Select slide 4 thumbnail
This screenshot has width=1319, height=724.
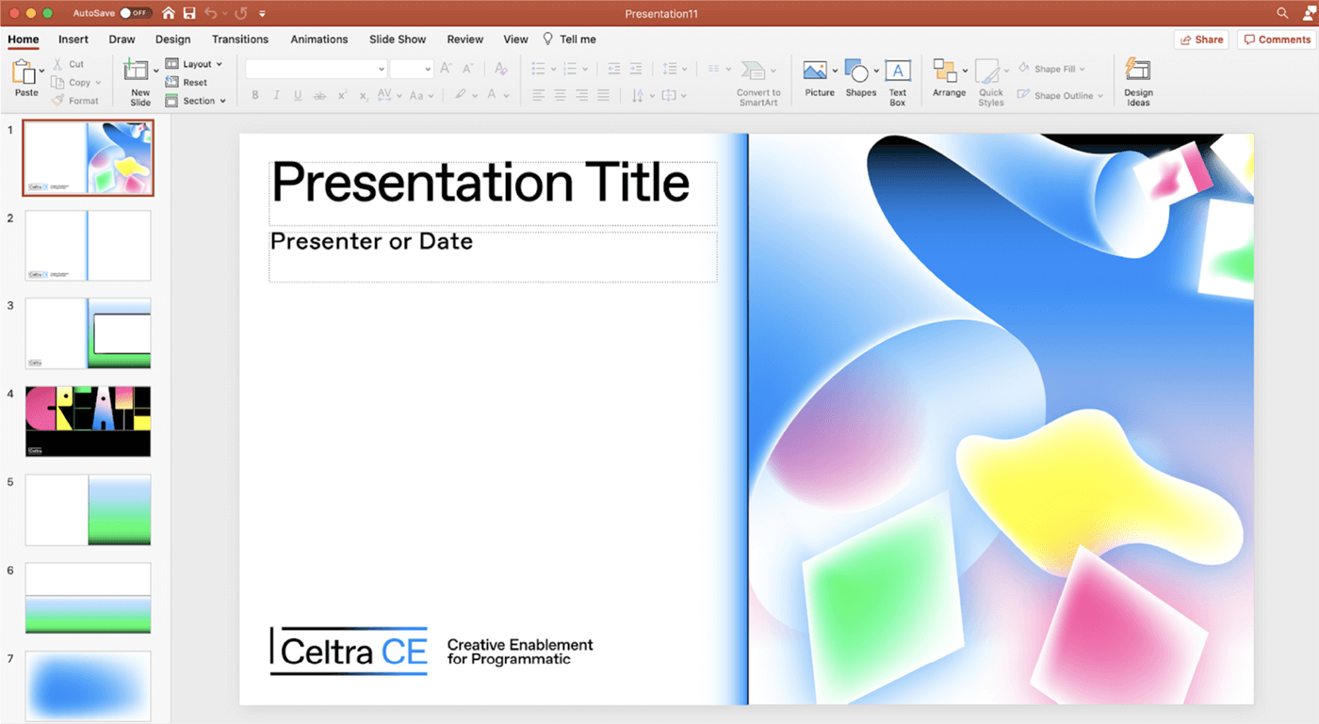tap(88, 421)
